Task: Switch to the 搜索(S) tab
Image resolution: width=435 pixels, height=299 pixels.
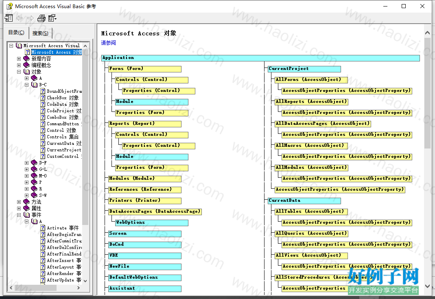Action: (40, 33)
